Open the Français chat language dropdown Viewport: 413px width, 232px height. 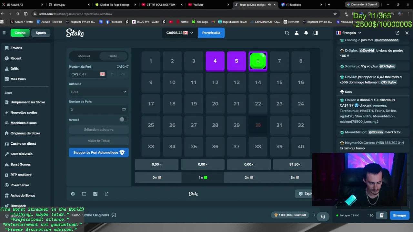click(349, 33)
